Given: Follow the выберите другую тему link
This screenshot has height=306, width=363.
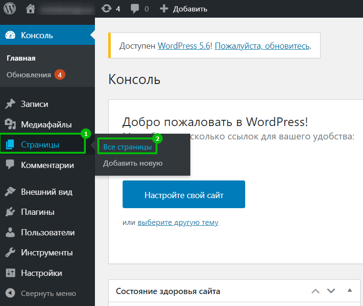Looking at the screenshot, I should (178, 222).
